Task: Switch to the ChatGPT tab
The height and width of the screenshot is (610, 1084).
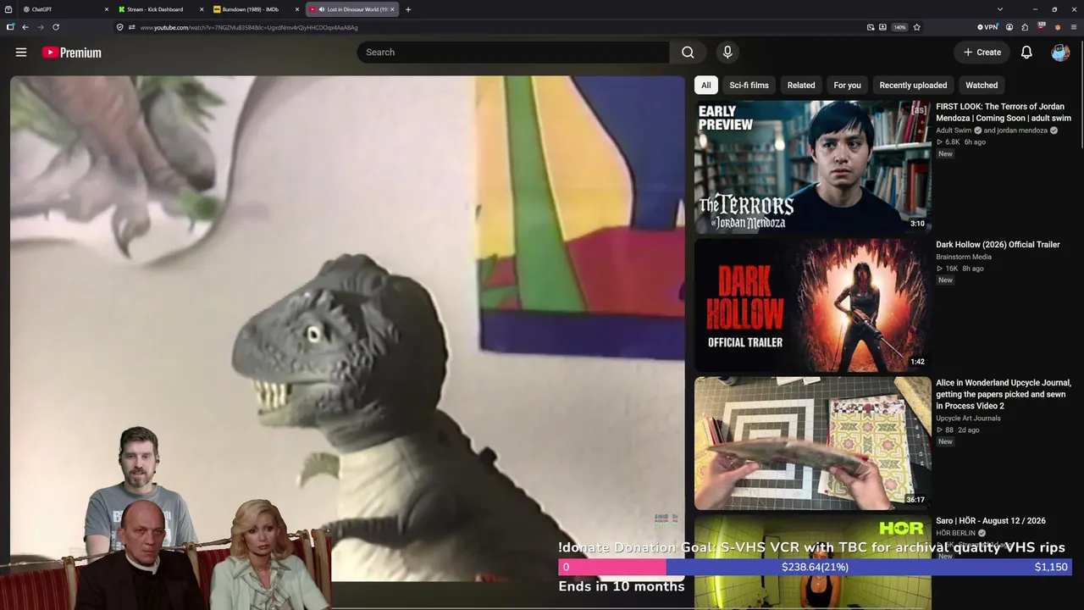Action: coord(66,9)
